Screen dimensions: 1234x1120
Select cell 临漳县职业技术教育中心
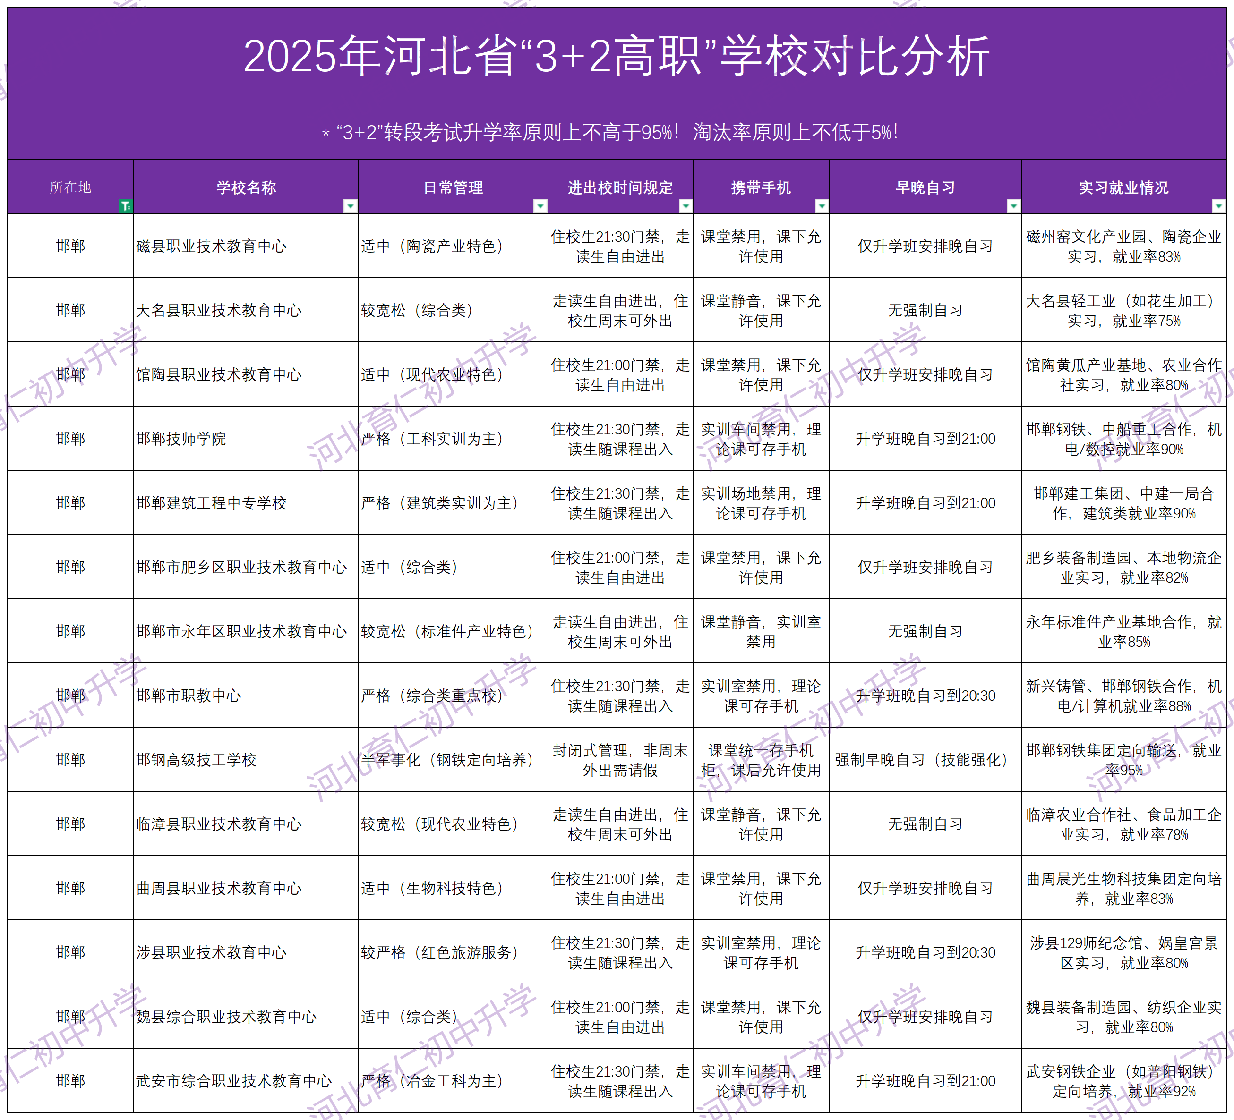click(246, 824)
